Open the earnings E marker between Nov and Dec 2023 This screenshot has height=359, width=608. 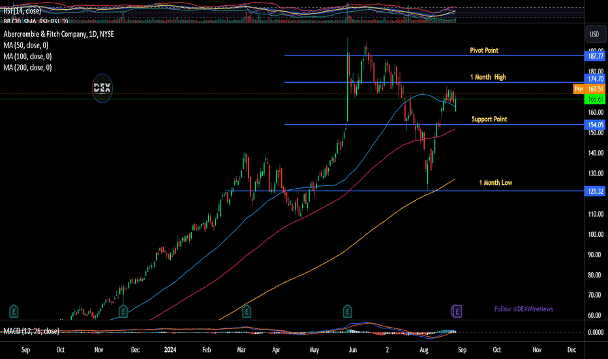coord(123,311)
